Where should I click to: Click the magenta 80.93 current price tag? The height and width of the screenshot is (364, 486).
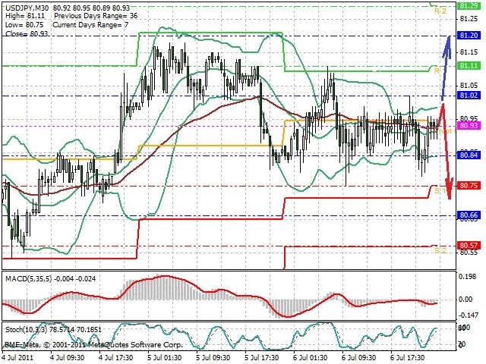click(x=469, y=125)
